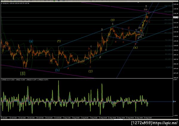
Task: Open the chart symbol dropdown arrow beside GOLD,H1
Action: [x=2, y=3]
